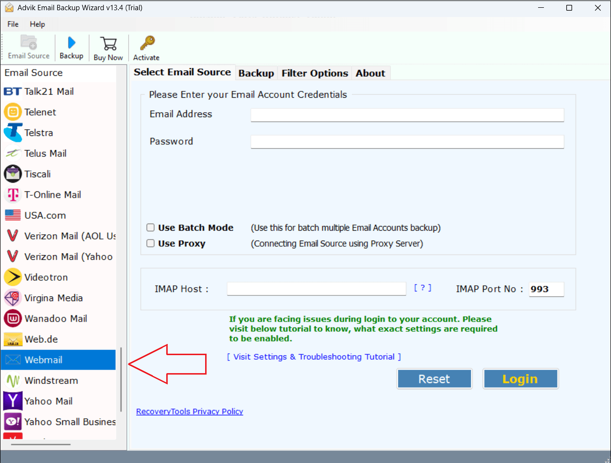The height and width of the screenshot is (463, 611).
Task: Click the Wanadoo Mail red icon
Action: click(13, 319)
